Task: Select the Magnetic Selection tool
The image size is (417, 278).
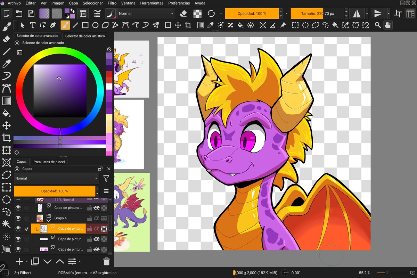Action: point(366,25)
